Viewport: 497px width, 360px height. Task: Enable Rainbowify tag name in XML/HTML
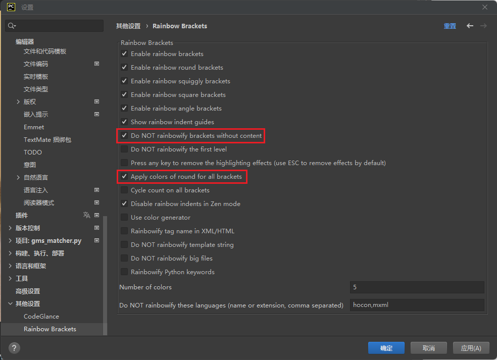pos(124,231)
